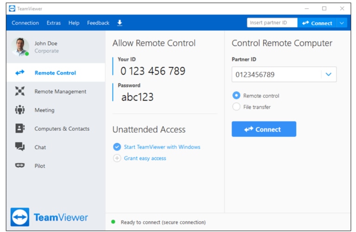The height and width of the screenshot is (232, 356).
Task: Expand the Partner ID history dropdown
Action: [x=329, y=74]
